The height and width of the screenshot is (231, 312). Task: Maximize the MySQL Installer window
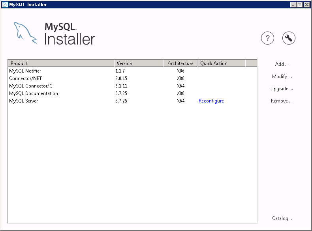point(300,5)
